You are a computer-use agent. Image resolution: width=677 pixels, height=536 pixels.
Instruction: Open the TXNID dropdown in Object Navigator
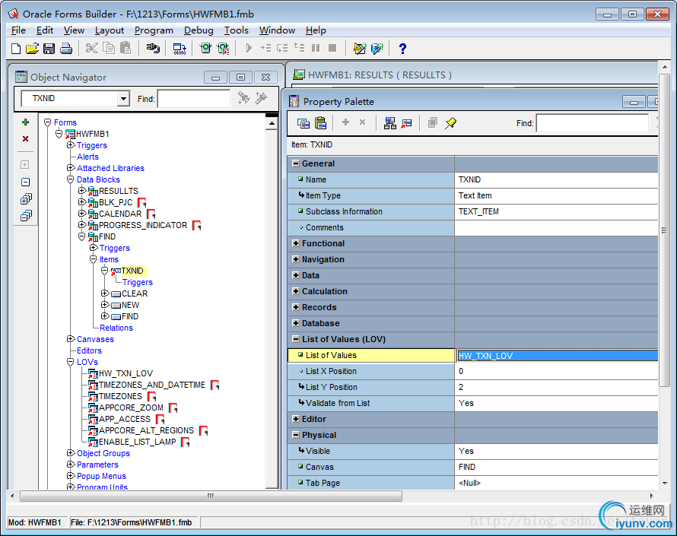(x=123, y=99)
